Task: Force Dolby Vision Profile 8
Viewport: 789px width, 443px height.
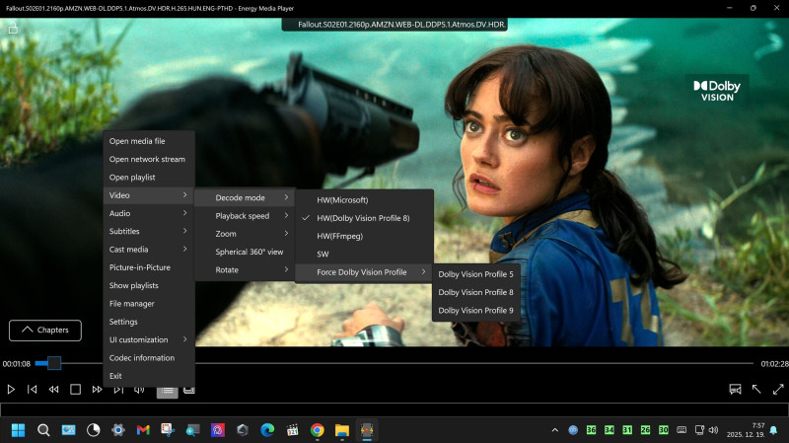Action: [476, 292]
